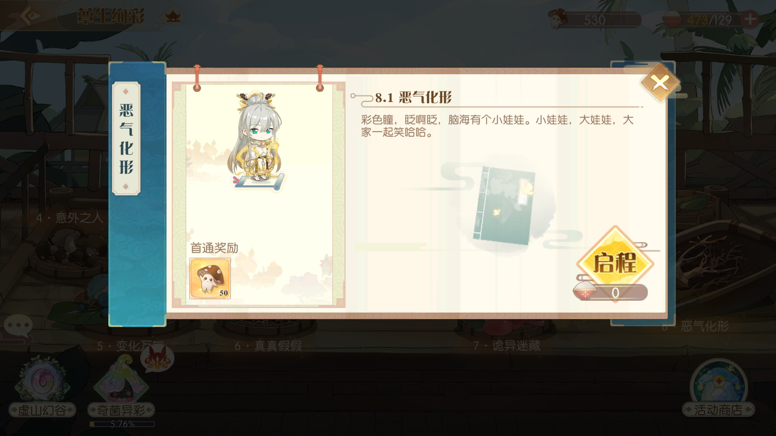
Task: Click the mushroom currency counter 530
Action: tap(594, 19)
